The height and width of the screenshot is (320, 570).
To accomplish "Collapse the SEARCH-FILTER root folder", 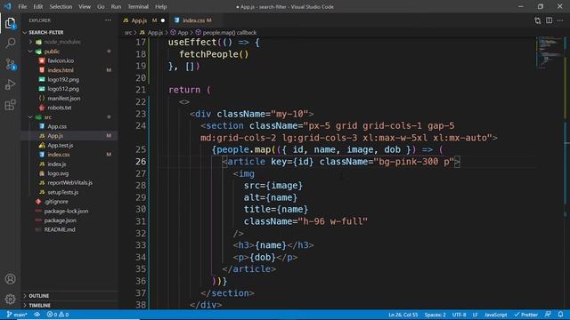I will pyautogui.click(x=45, y=32).
